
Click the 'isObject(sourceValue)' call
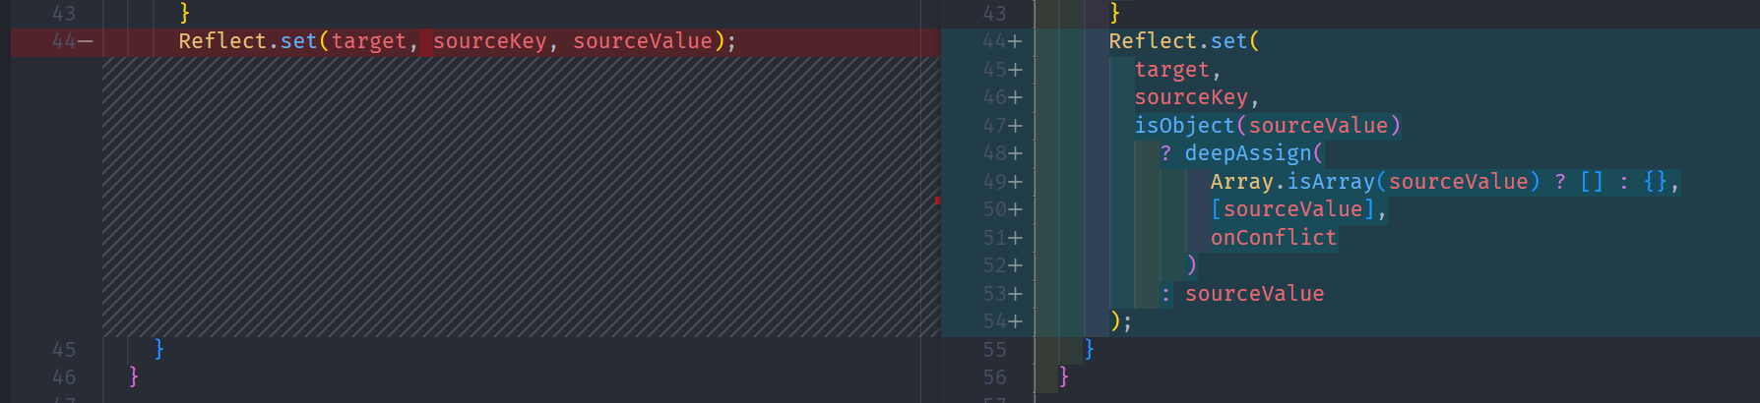(x=1268, y=126)
